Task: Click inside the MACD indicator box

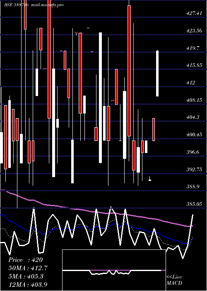Action: tap(114, 270)
